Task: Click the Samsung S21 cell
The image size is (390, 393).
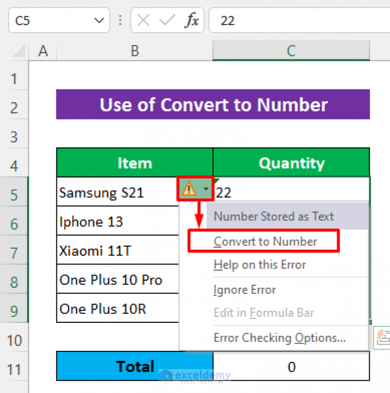Action: click(x=117, y=192)
